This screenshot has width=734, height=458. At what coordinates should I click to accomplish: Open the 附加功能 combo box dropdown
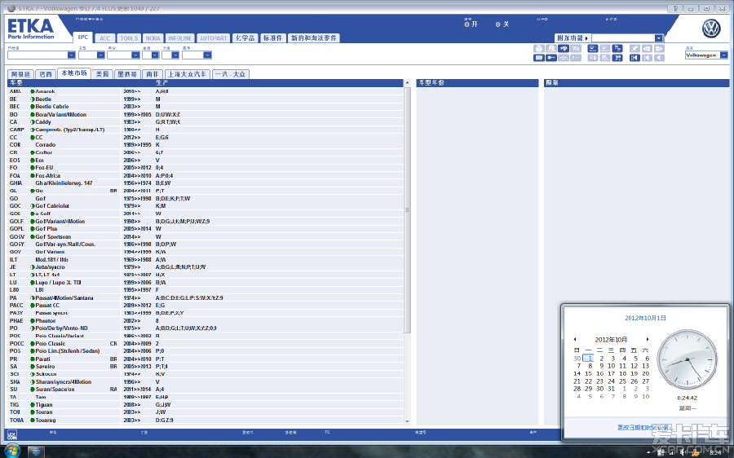tap(659, 37)
